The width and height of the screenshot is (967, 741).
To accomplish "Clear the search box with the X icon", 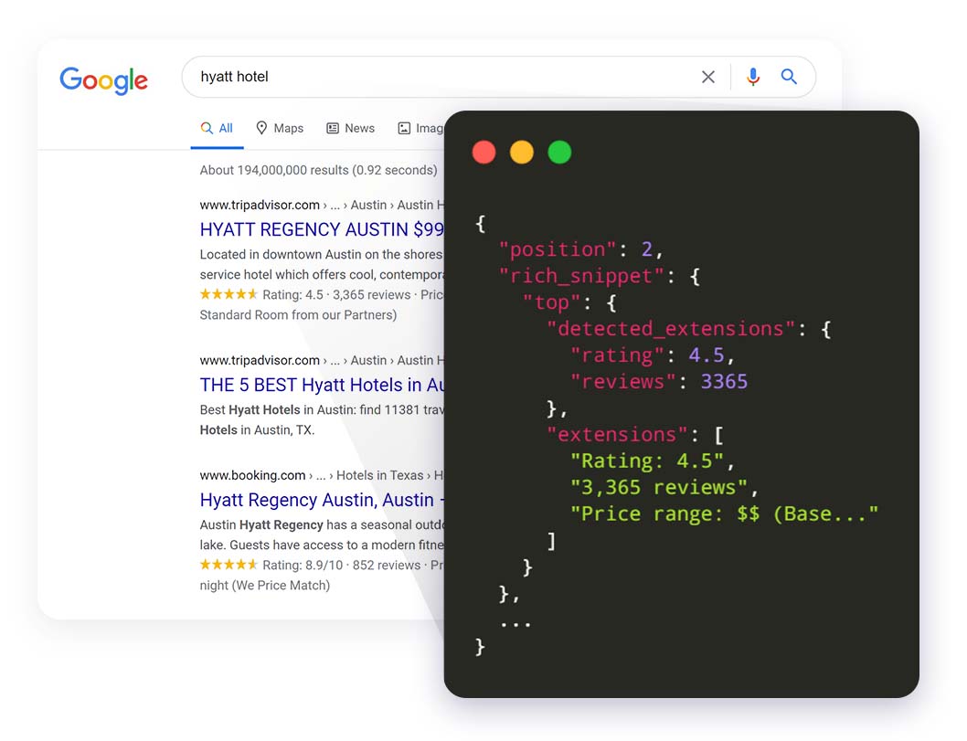I will [707, 78].
